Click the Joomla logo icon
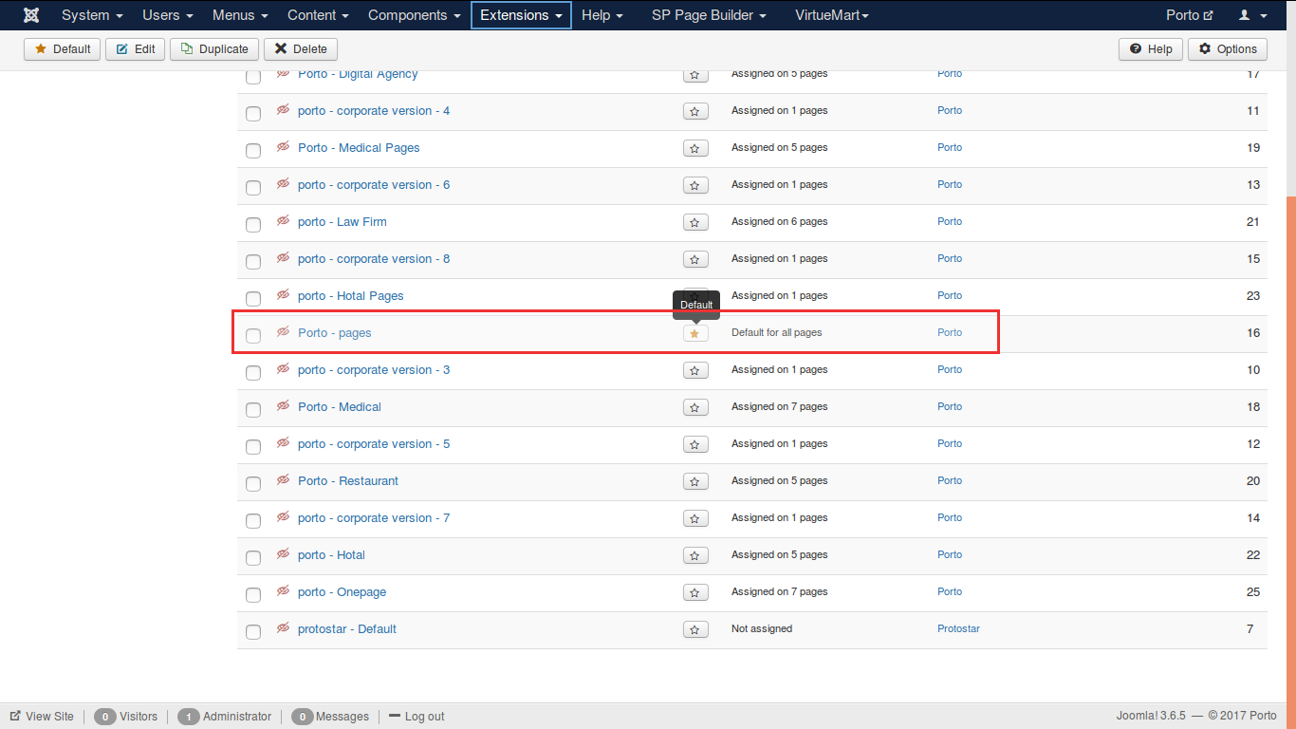The width and height of the screenshot is (1296, 729). pos(31,15)
